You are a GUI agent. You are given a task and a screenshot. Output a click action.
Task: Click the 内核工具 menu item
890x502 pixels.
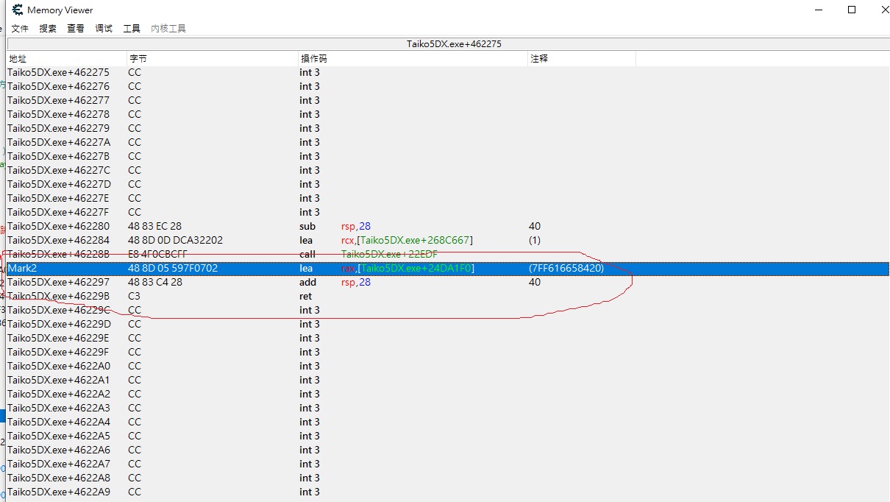point(168,29)
